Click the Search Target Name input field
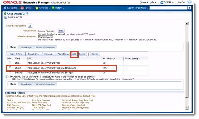 coord(169,8)
